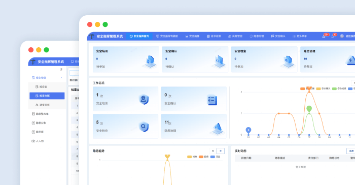Click the magnifier shield icon for 5 次 安全检查

click(x=144, y=127)
